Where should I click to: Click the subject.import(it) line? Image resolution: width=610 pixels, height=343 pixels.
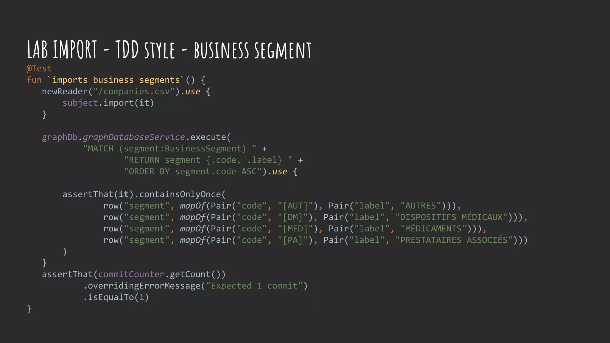(x=108, y=103)
